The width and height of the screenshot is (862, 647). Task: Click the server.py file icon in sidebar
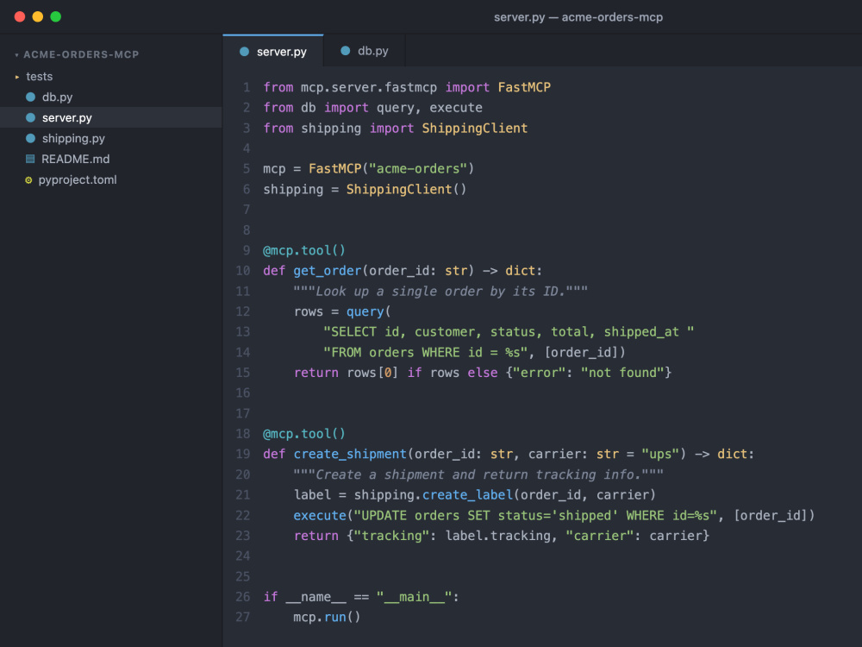(x=31, y=117)
